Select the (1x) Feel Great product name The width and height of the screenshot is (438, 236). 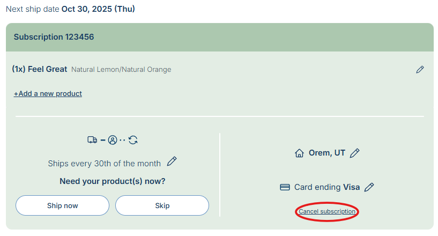point(40,69)
